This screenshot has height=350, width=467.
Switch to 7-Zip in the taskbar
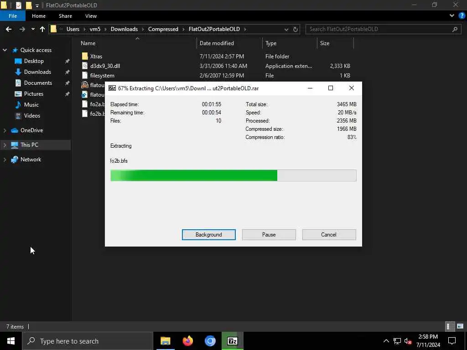pyautogui.click(x=232, y=341)
